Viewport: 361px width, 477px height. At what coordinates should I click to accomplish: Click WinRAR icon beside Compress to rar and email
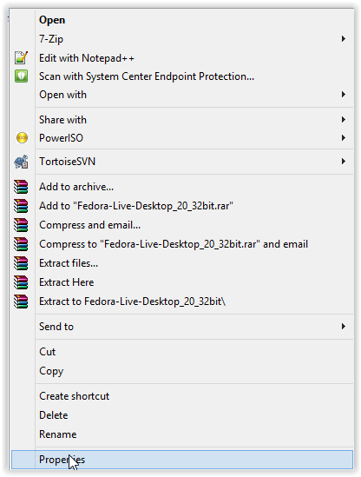[21, 244]
